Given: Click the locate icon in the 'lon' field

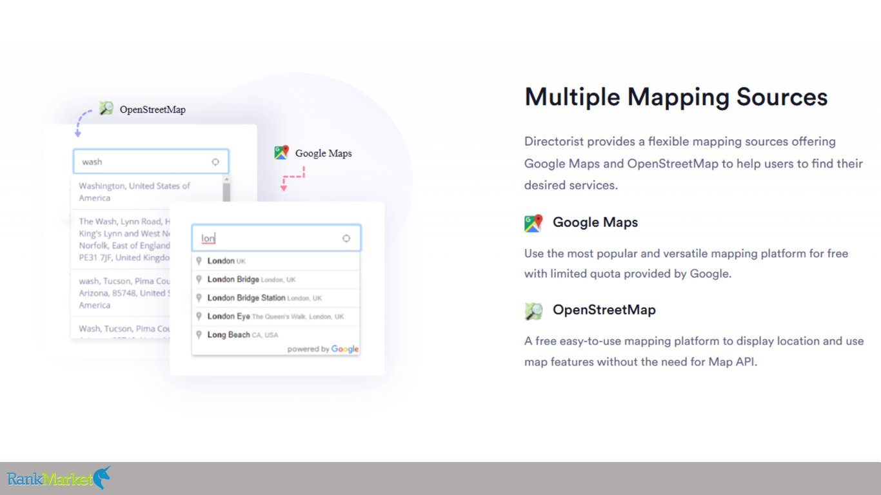Looking at the screenshot, I should (x=346, y=238).
